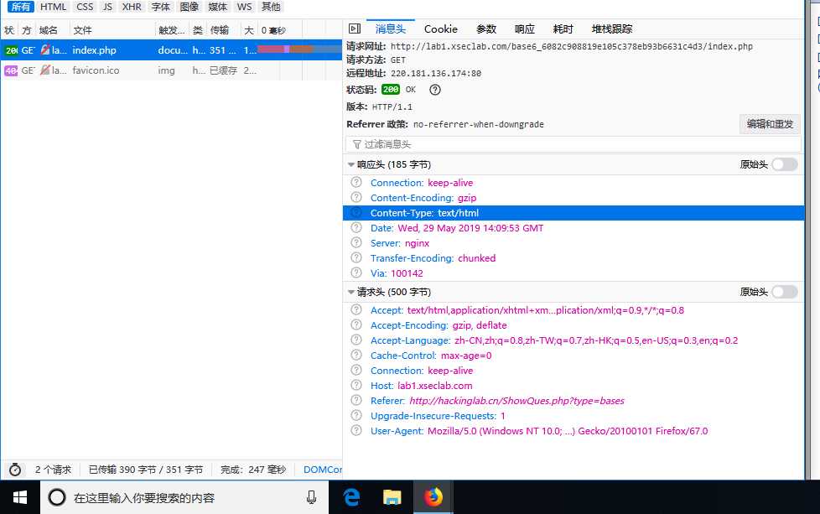Open help for Accept-Language request header
The image size is (820, 514).
[356, 340]
